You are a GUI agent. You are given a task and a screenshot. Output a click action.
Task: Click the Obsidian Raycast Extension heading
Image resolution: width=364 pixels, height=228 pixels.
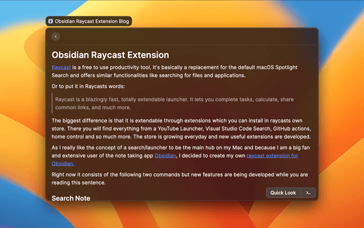(x=110, y=55)
